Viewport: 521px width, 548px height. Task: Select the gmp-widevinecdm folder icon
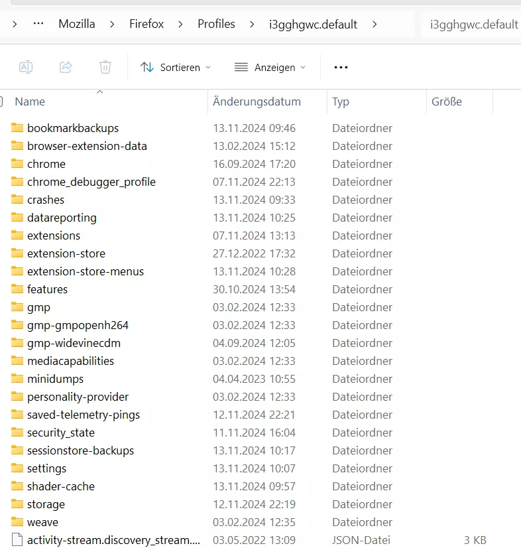tap(17, 342)
